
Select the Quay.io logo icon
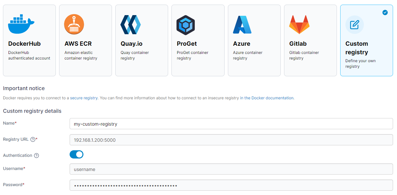point(130,24)
